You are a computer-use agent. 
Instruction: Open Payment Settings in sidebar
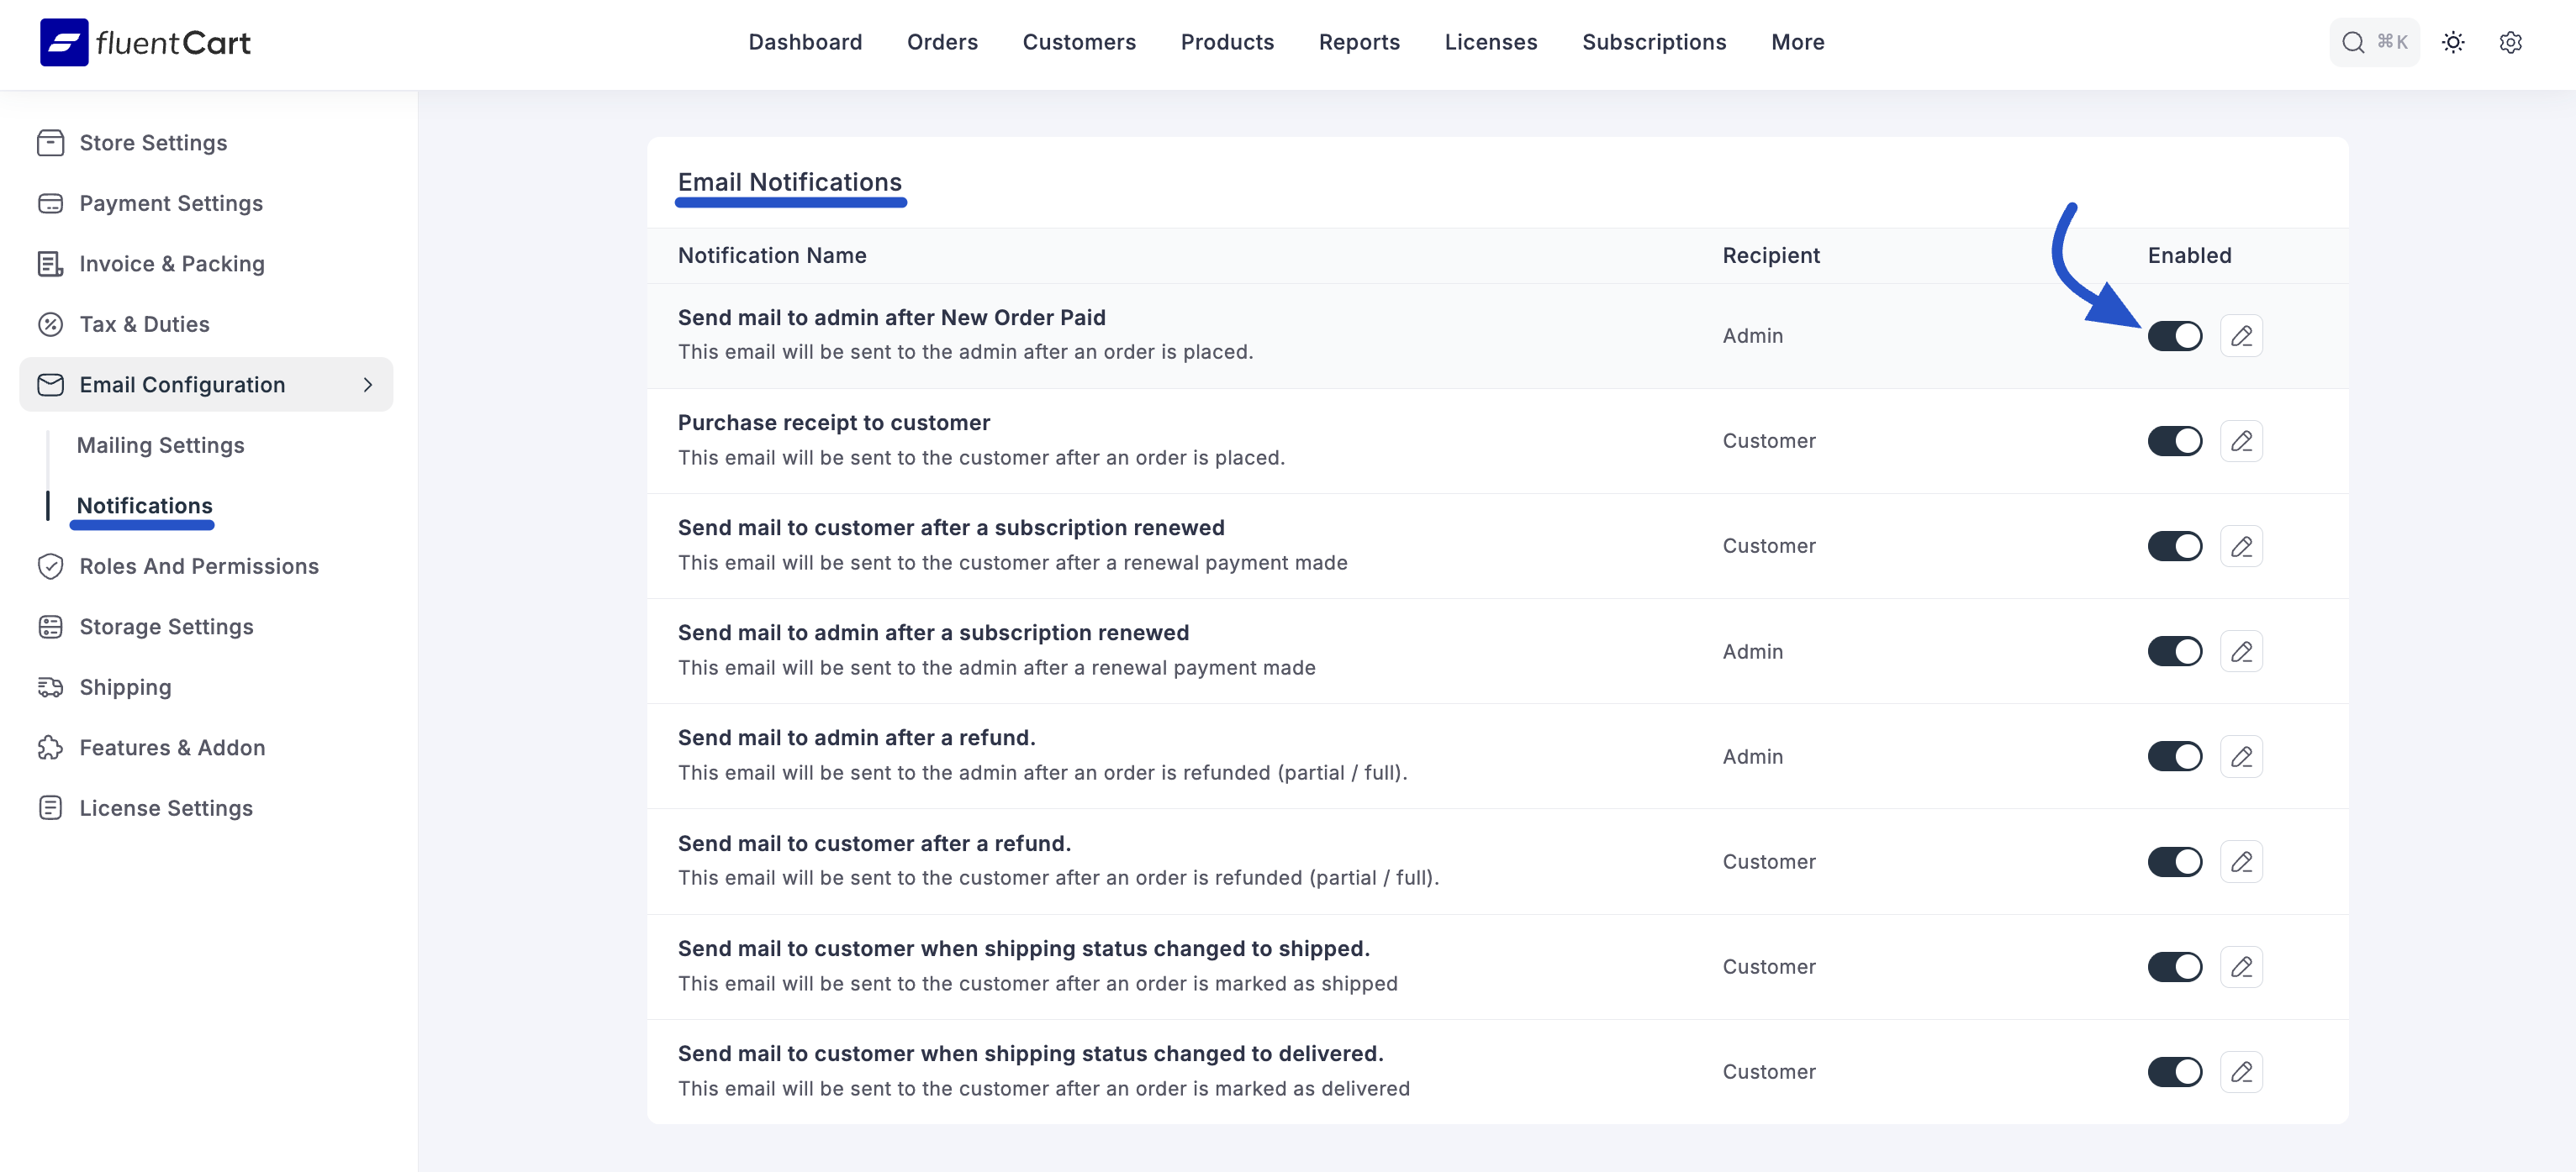[171, 202]
